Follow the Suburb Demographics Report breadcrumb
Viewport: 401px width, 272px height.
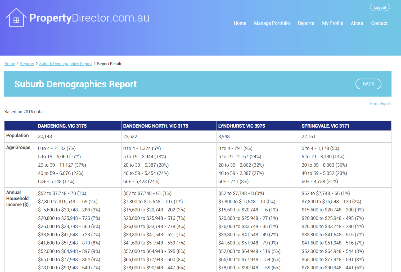tap(66, 64)
